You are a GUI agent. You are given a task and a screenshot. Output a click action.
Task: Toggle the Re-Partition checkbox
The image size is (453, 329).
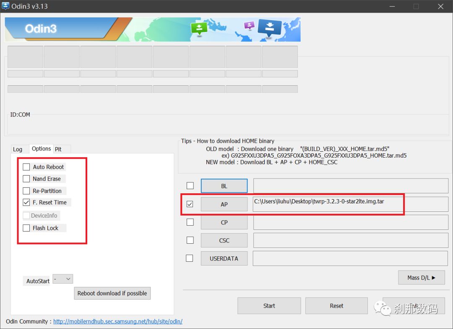(x=26, y=190)
